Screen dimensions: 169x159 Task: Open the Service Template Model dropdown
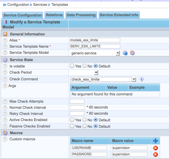[x=117, y=53]
